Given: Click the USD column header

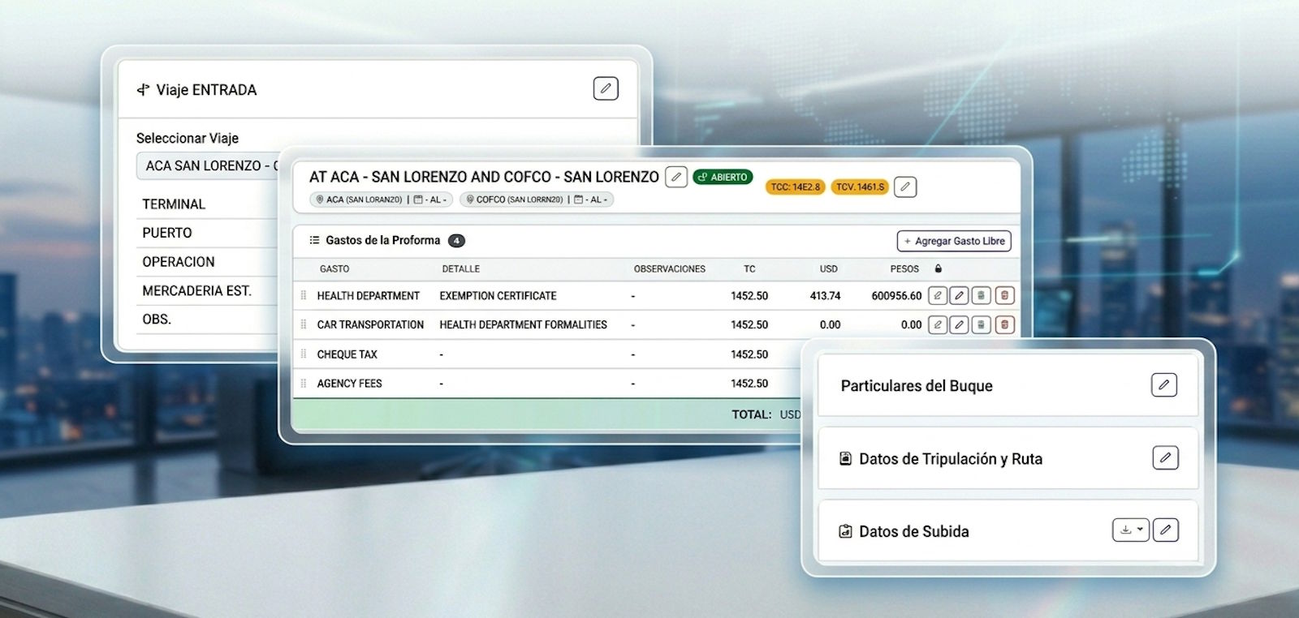Looking at the screenshot, I should [x=828, y=268].
